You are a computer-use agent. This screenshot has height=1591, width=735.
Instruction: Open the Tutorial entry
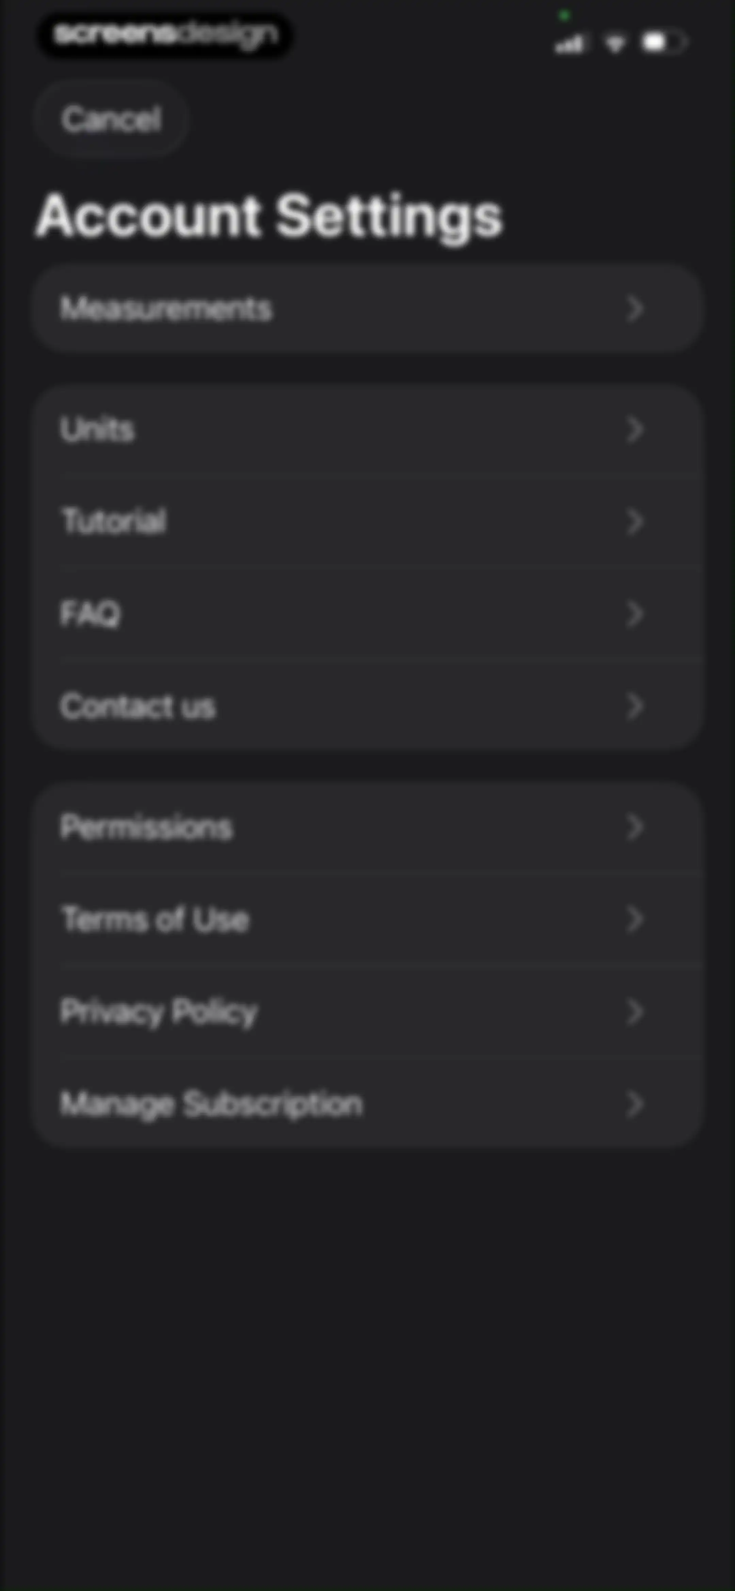367,521
